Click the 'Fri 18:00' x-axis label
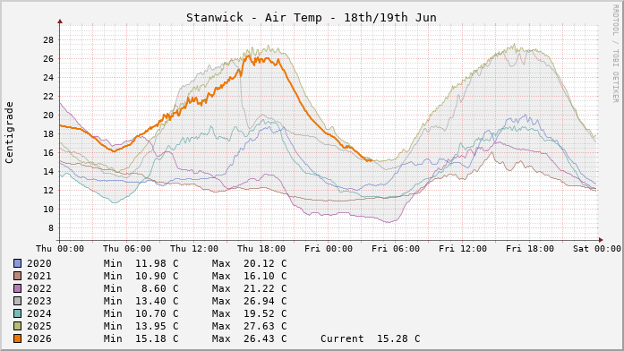This screenshot has height=351, width=624. 530,249
